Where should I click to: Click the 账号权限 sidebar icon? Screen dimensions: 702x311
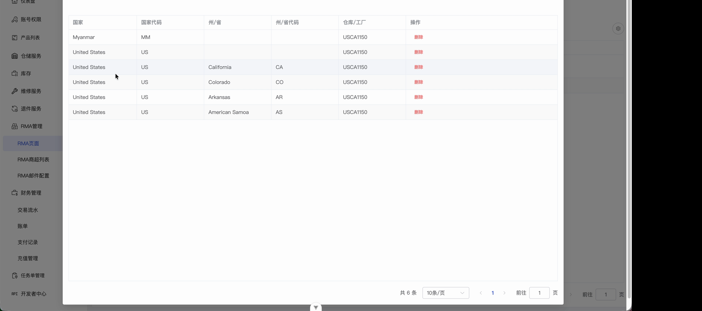(x=15, y=19)
